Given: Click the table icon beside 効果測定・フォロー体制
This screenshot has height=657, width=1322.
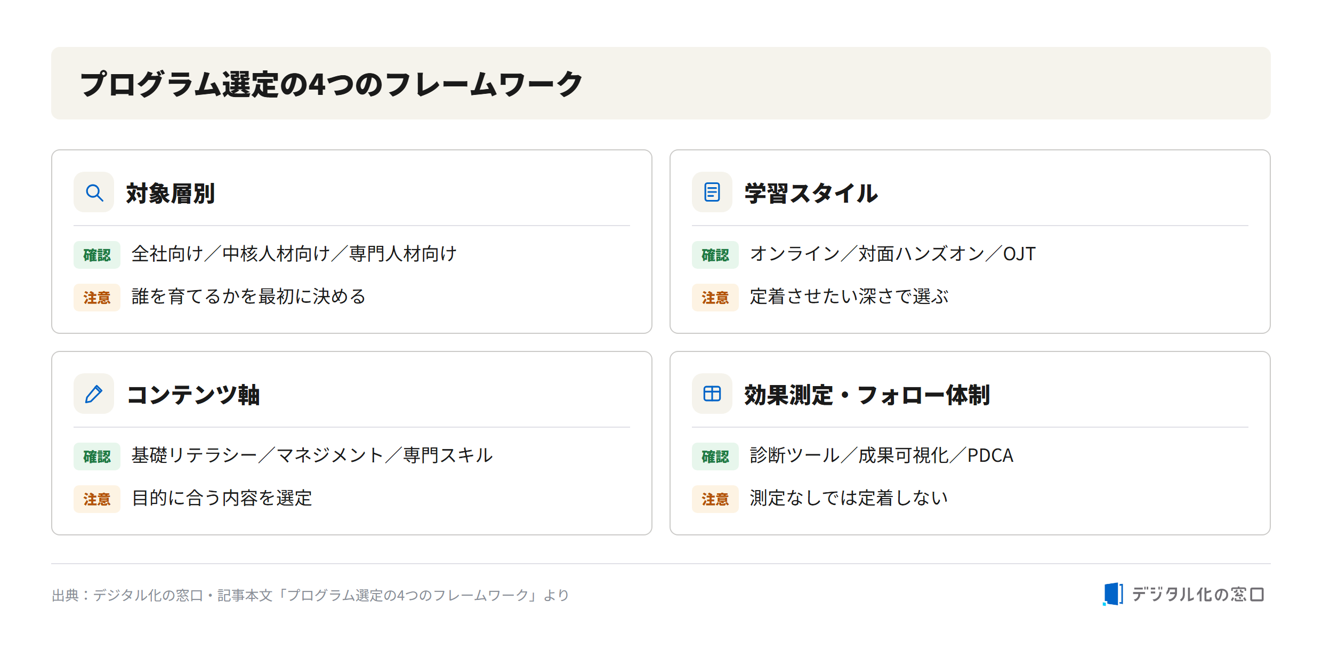Looking at the screenshot, I should pyautogui.click(x=712, y=394).
